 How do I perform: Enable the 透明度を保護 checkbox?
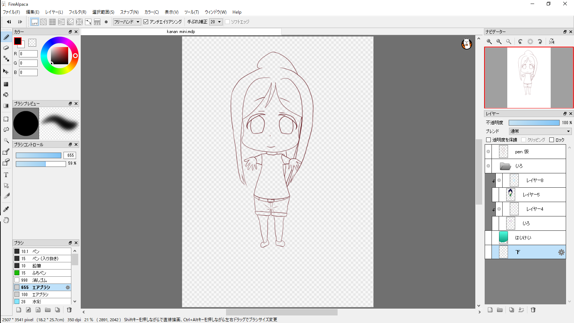[488, 140]
